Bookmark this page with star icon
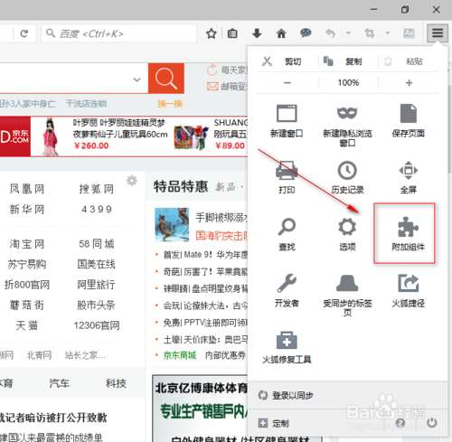This screenshot has height=442, width=452. point(212,33)
